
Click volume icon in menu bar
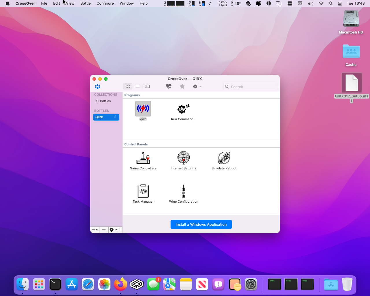310,3
